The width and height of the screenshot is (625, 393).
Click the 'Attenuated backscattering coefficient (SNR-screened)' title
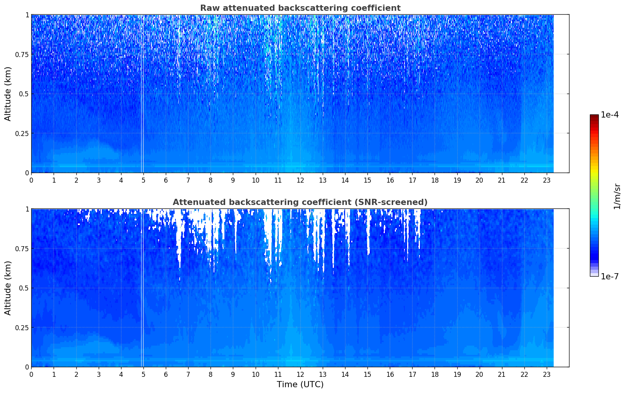[300, 202]
